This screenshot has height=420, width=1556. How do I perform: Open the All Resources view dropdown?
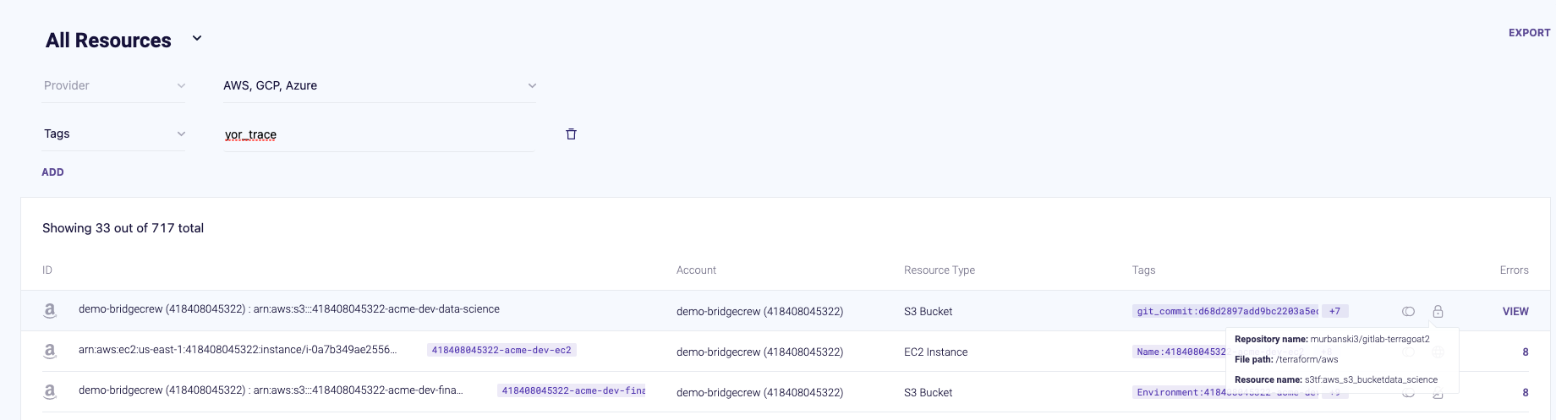[x=197, y=38]
